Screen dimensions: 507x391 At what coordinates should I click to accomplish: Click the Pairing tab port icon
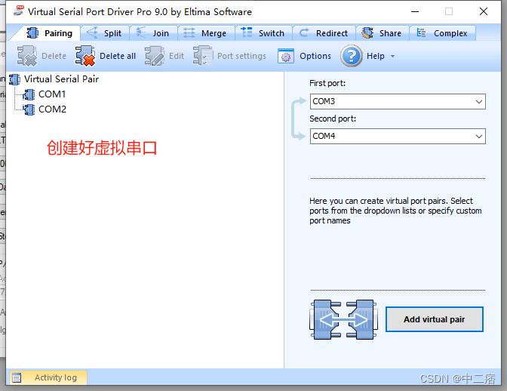pos(32,33)
